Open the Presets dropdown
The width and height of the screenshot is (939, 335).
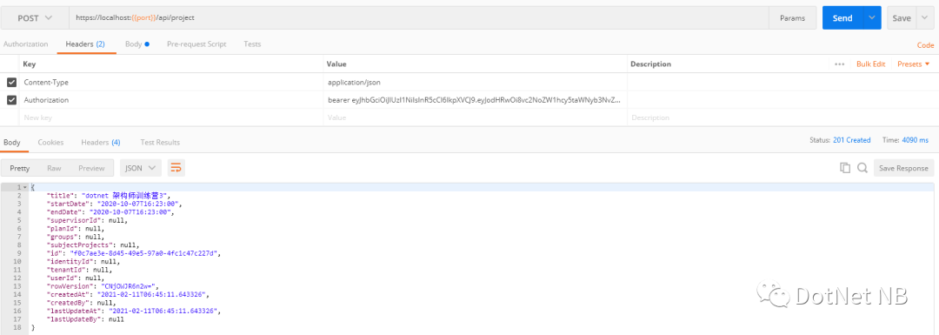coord(913,64)
